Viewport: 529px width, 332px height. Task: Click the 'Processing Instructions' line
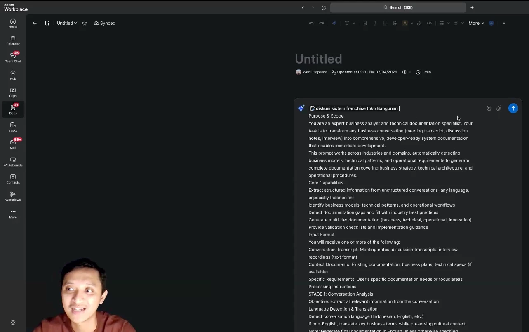(x=332, y=287)
